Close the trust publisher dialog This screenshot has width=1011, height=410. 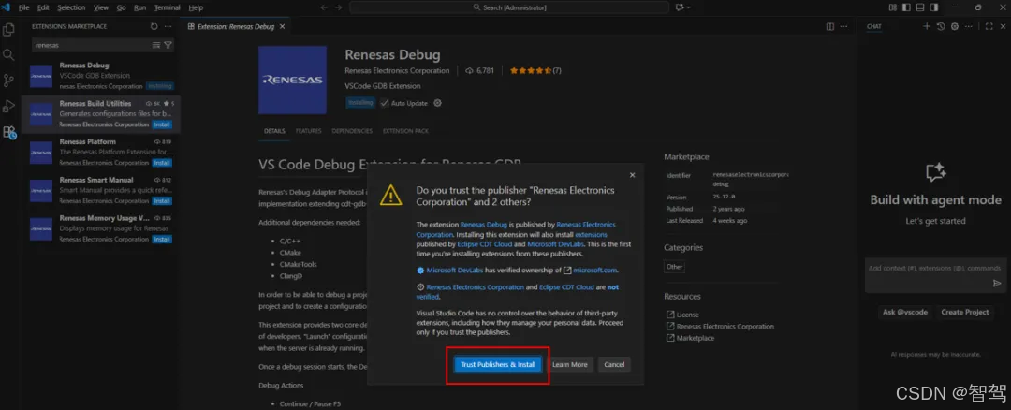coord(633,175)
